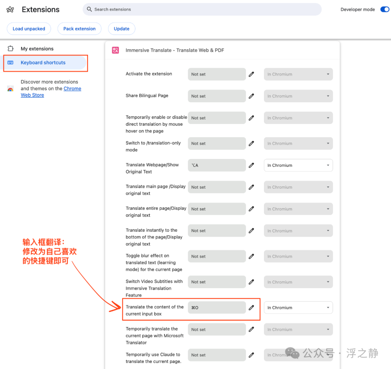Click 'Immersive Translate - Translate Web & PDF' heading
This screenshot has width=391, height=369.
pos(175,50)
